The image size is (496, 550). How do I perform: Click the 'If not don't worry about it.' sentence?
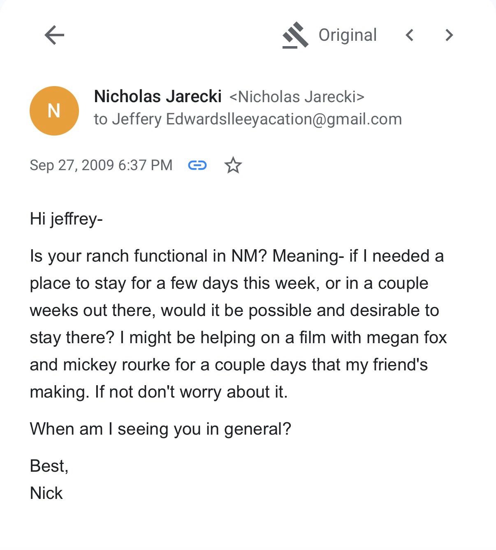[191, 392]
